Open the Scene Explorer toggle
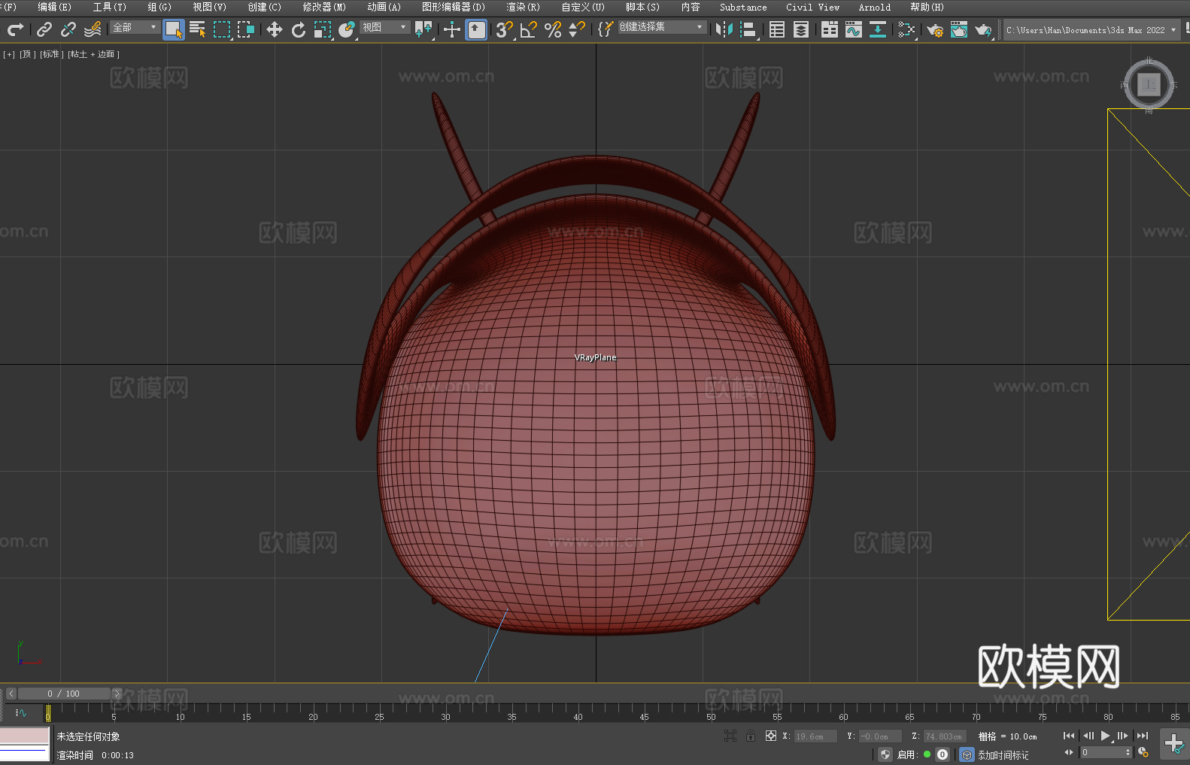This screenshot has width=1190, height=765. pyautogui.click(x=777, y=30)
